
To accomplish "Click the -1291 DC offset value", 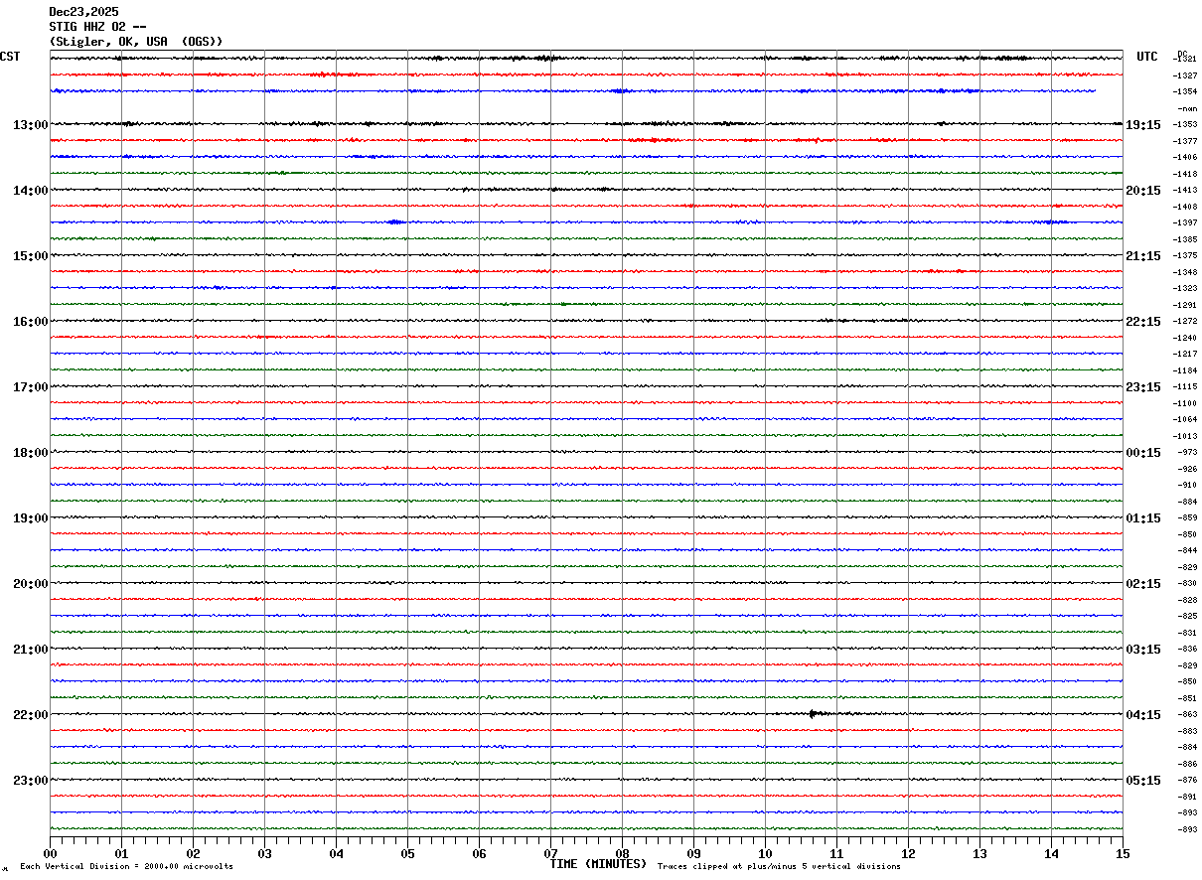I will pos(1185,305).
